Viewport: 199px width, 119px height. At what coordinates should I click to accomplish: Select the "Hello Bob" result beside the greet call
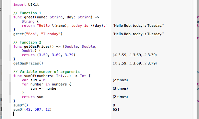(138, 34)
